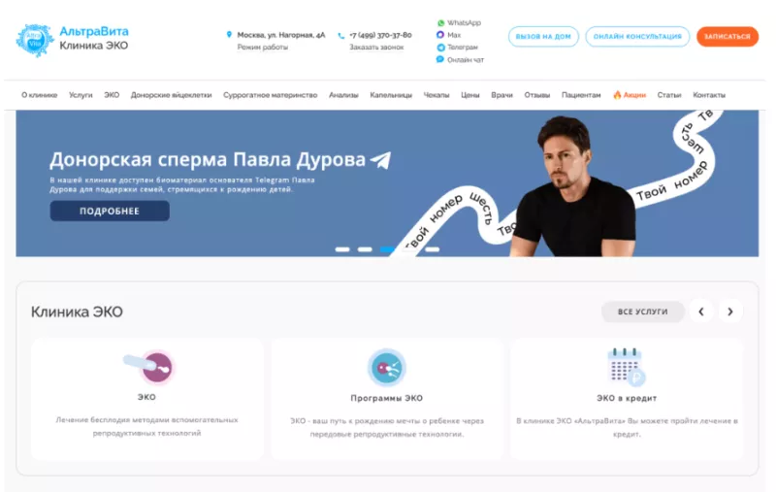Click the location pin icon by the address
The height and width of the screenshot is (492, 776).
[x=229, y=35]
